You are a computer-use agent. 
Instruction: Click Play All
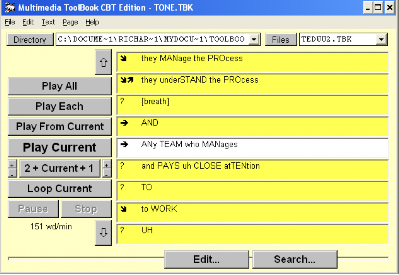pos(59,86)
